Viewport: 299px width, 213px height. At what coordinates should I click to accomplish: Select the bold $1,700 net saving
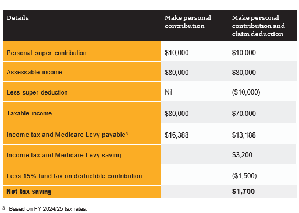[243, 192]
